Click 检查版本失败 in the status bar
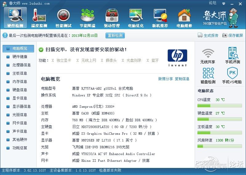Screen dimensions: 246x175 click(110, 170)
